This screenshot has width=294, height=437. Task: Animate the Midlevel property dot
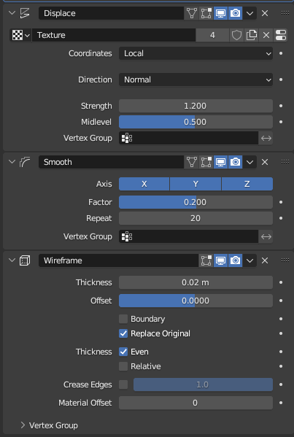281,122
